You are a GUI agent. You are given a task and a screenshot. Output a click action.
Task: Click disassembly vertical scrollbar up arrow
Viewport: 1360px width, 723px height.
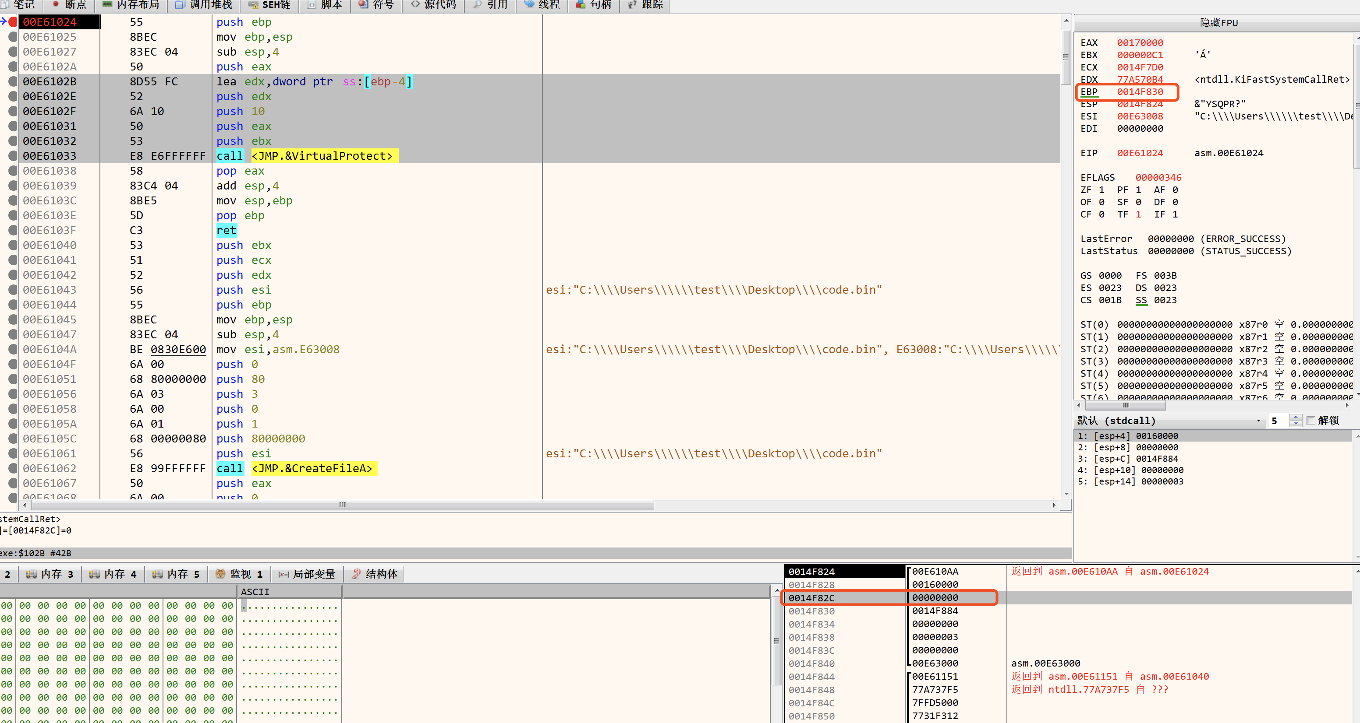1066,21
